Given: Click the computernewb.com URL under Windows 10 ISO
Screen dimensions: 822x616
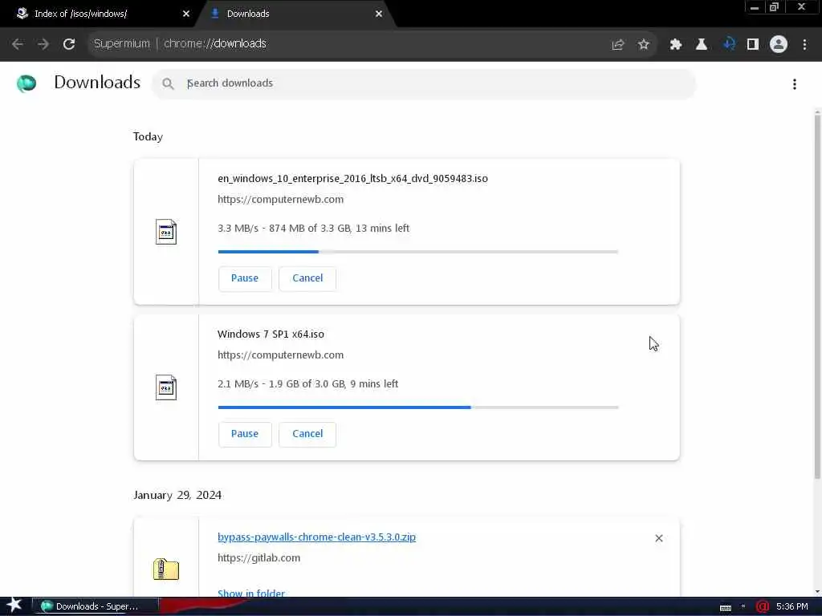Looking at the screenshot, I should coord(280,200).
